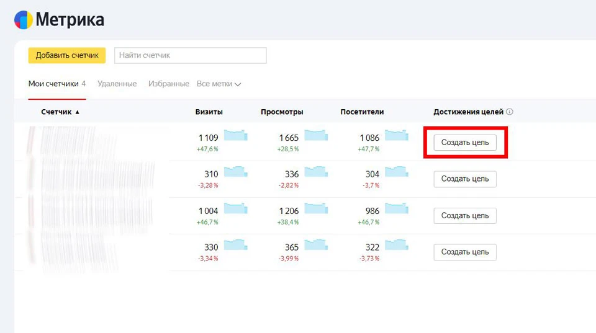The height and width of the screenshot is (333, 596).
Task: Open visitors sparkline chart beside 986
Action: (x=397, y=208)
